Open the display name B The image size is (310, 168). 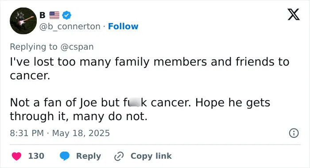pos(43,15)
